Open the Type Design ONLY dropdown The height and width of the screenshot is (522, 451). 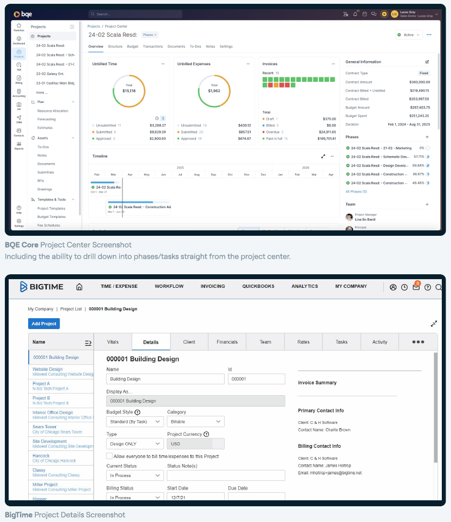point(135,444)
